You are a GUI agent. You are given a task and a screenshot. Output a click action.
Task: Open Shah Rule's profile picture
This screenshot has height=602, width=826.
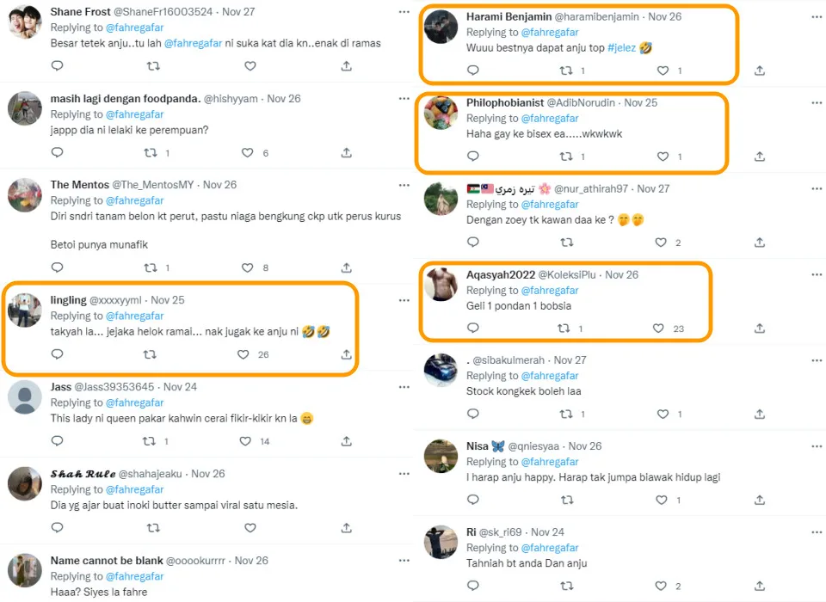25,483
